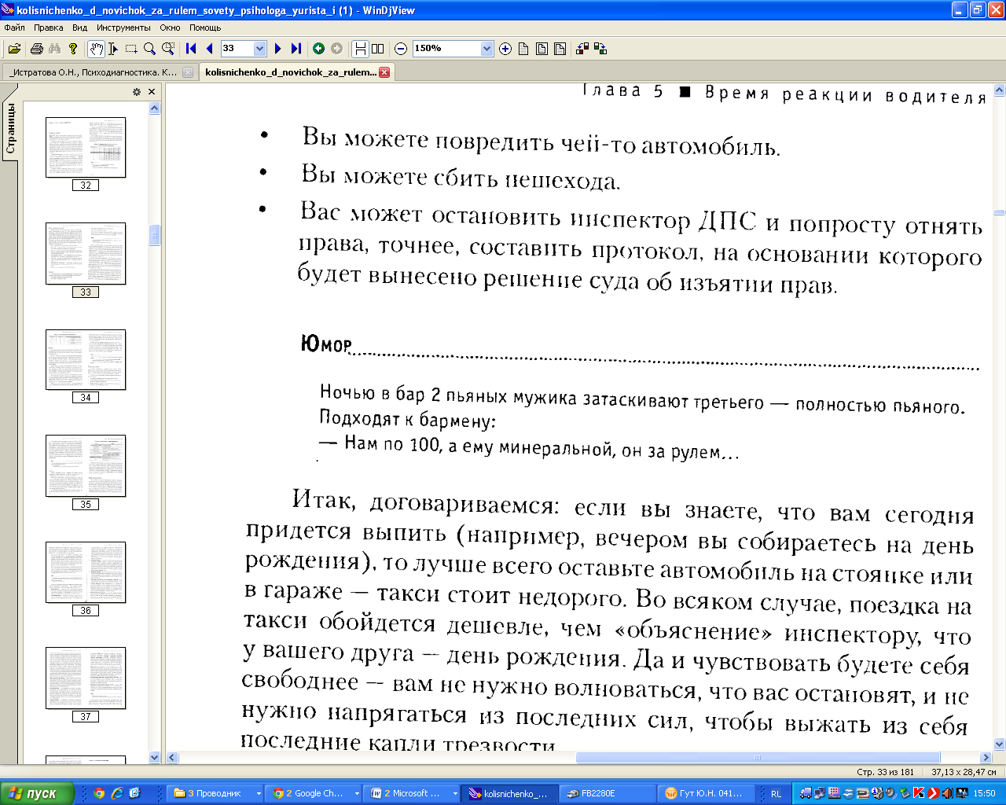The width and height of the screenshot is (1006, 805).
Task: Open the Правка menu
Action: pos(48,28)
